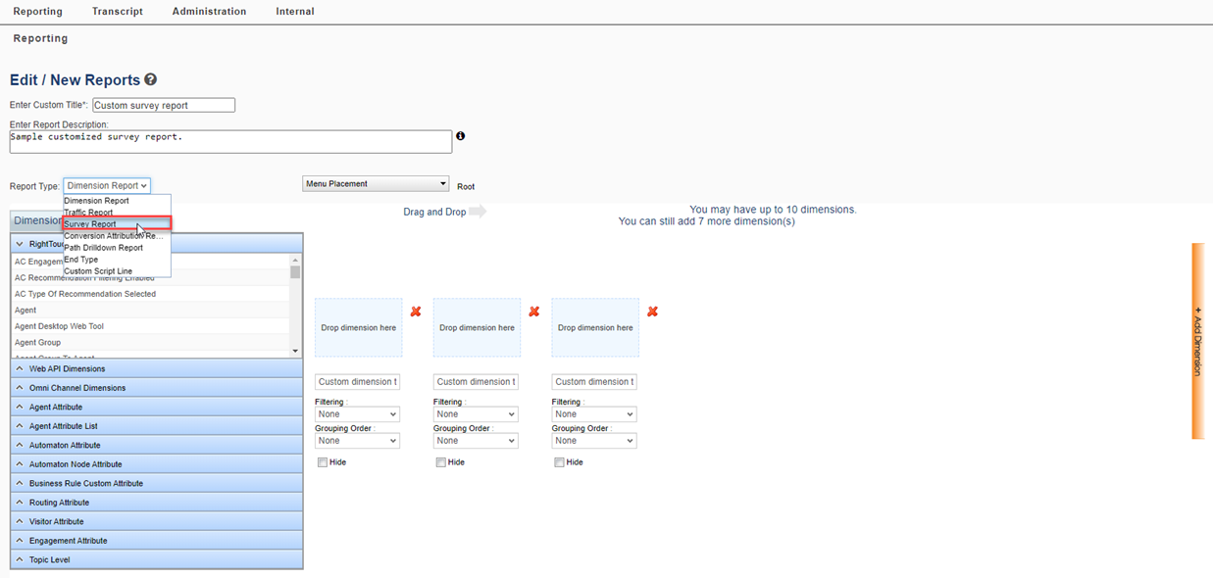
Task: Click the info icon beside report description
Action: [x=461, y=136]
